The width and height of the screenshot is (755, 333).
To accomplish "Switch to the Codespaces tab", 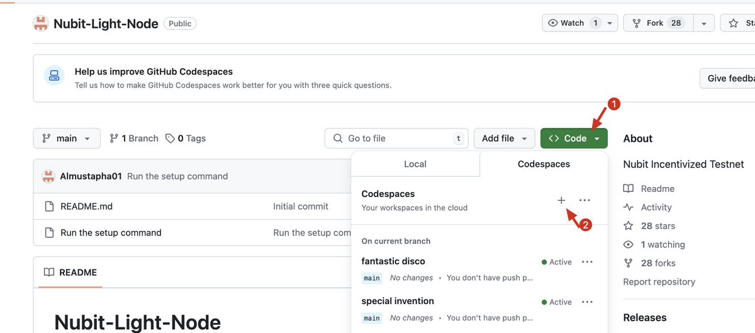I will pyautogui.click(x=544, y=164).
